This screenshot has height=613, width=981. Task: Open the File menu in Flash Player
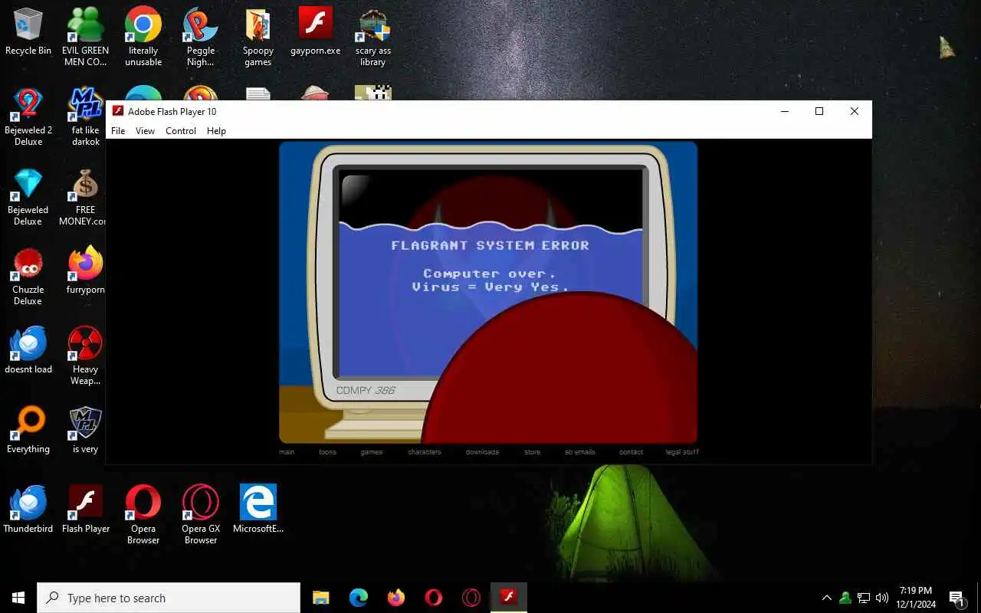(x=118, y=131)
